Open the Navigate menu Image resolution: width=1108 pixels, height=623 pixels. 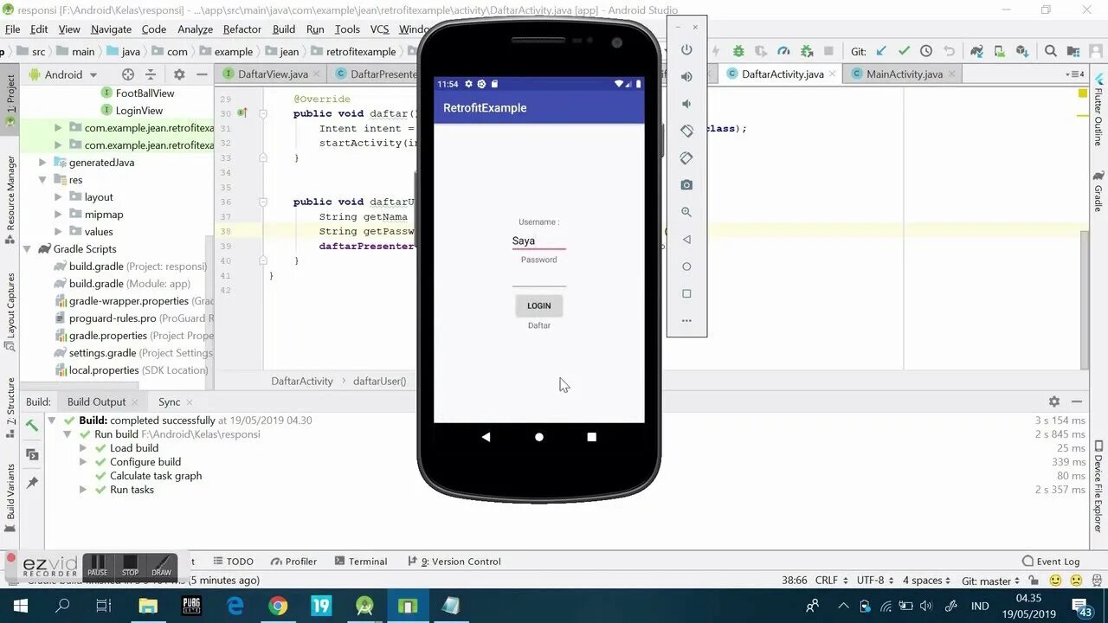click(x=111, y=29)
